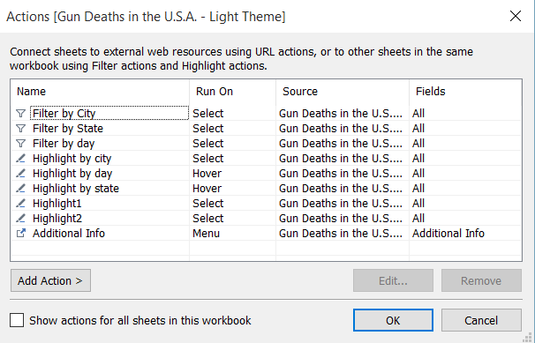The width and height of the screenshot is (535, 343).
Task: Select the Highlight1 action name
Action: (57, 204)
